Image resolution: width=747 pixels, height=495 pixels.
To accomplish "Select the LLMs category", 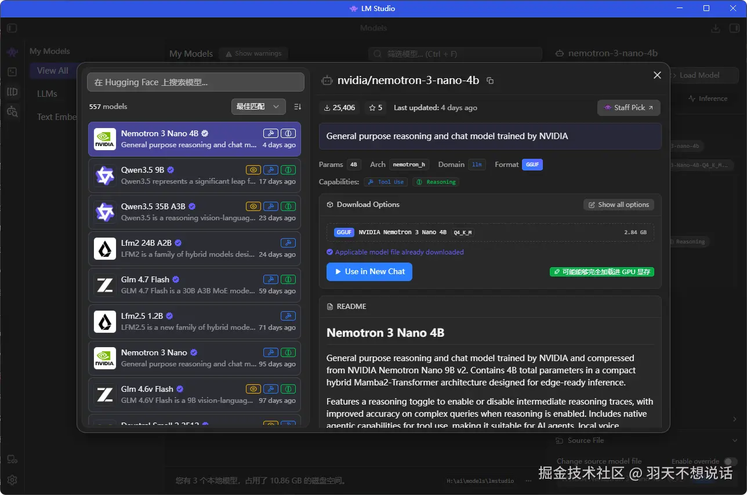I will point(48,94).
